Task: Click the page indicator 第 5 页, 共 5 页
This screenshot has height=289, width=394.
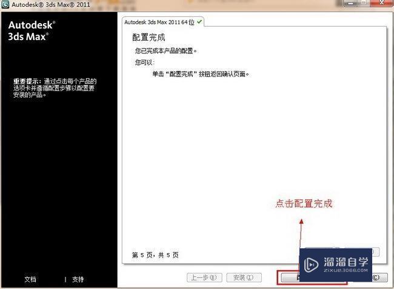Action: point(155,255)
